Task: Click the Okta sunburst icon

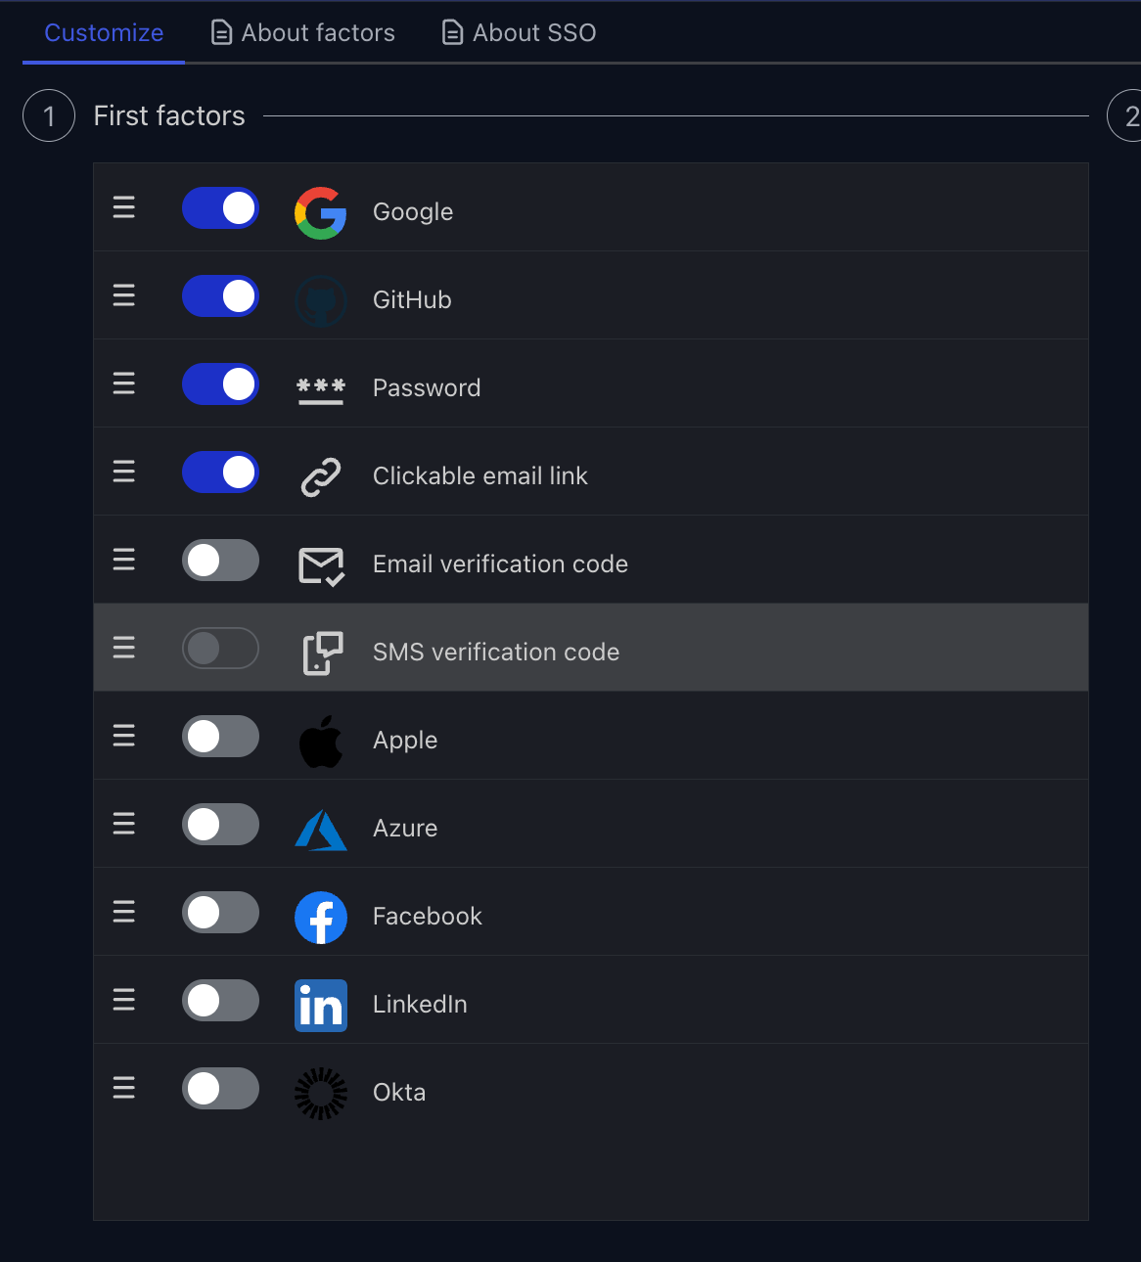Action: click(x=320, y=1093)
